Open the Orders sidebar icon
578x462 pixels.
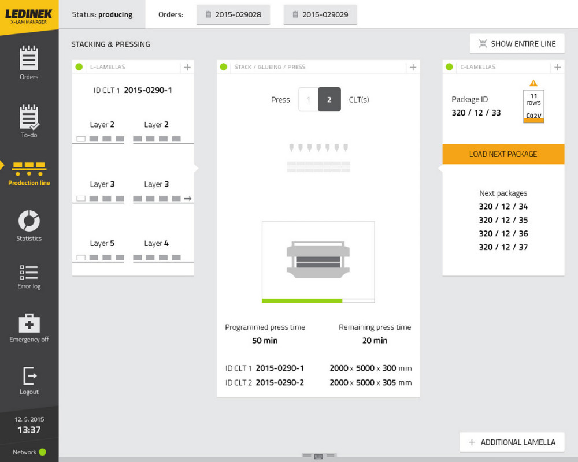[29, 58]
